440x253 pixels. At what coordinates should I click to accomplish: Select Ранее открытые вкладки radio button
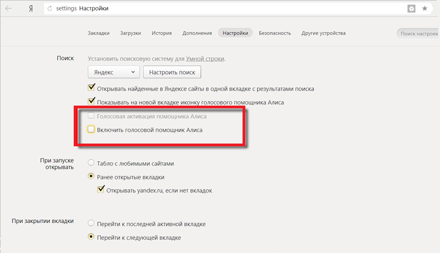tap(91, 176)
